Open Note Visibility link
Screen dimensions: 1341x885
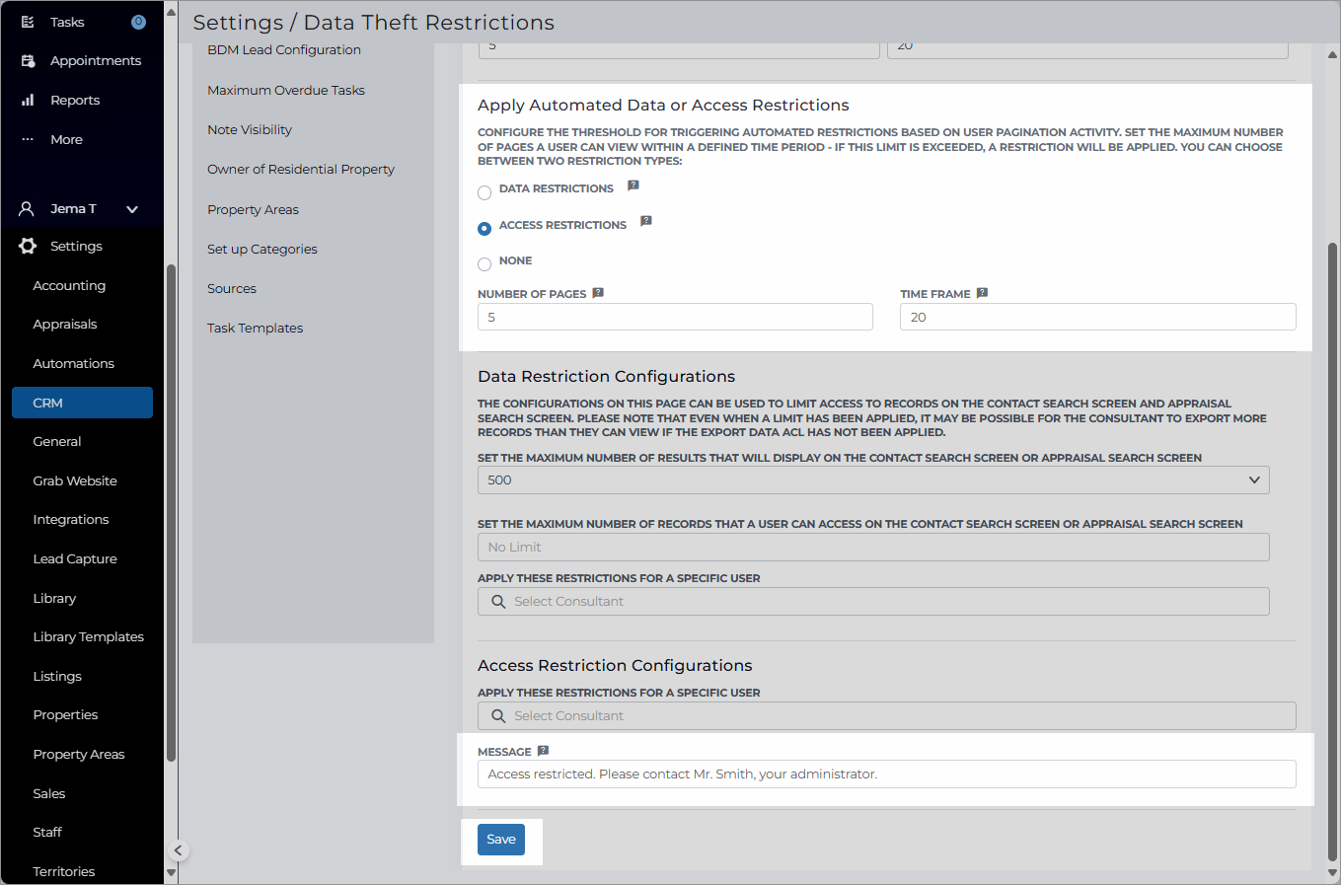(x=250, y=130)
